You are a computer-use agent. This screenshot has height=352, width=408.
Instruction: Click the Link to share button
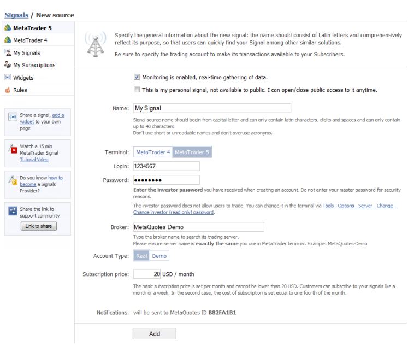[x=39, y=226]
